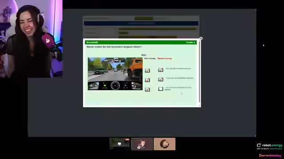Click the popup's vertical scrollbar

click(200, 72)
